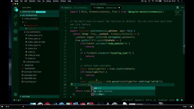Click the Wi-Fi icon in the macOS menu bar
This screenshot has width=194, height=109.
click(x=153, y=1)
